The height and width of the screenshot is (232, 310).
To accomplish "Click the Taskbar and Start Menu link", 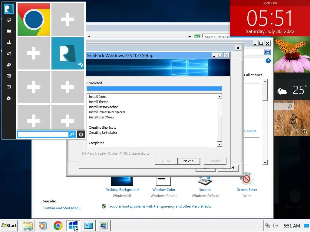I will click(x=61, y=208).
